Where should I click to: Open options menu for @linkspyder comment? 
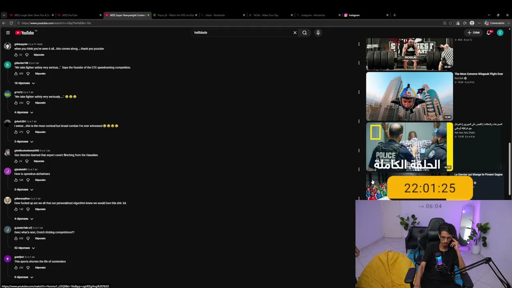click(359, 44)
